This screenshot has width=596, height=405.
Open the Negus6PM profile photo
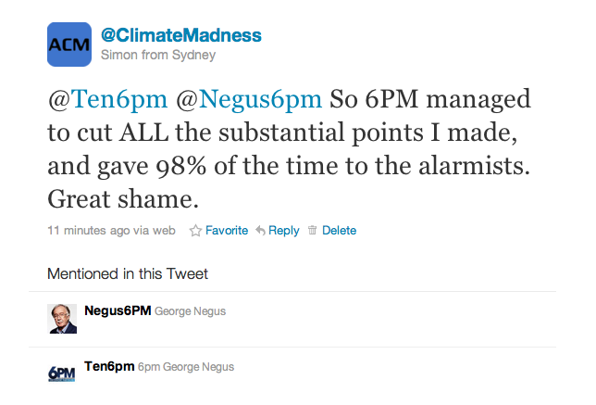(62, 318)
